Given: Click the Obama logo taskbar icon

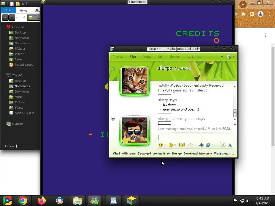Looking at the screenshot, I should [x=60, y=201].
